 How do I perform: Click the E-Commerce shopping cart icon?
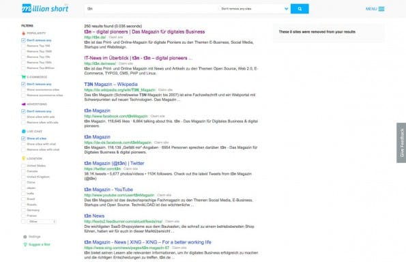(24, 77)
